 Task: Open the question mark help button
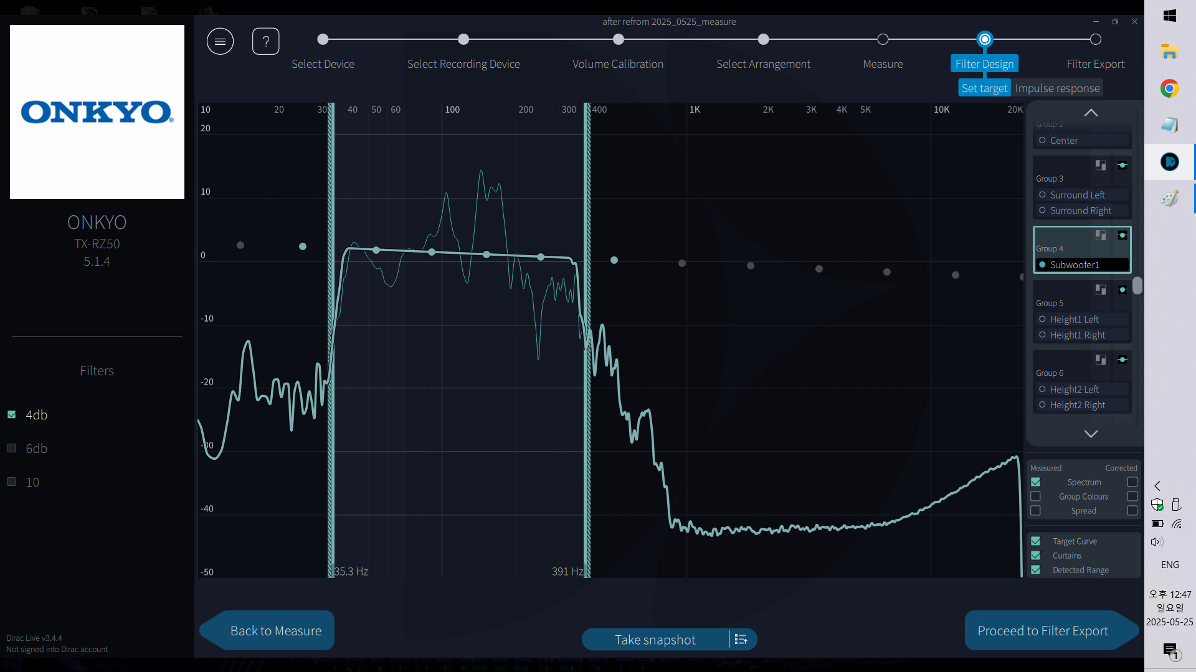pos(265,42)
